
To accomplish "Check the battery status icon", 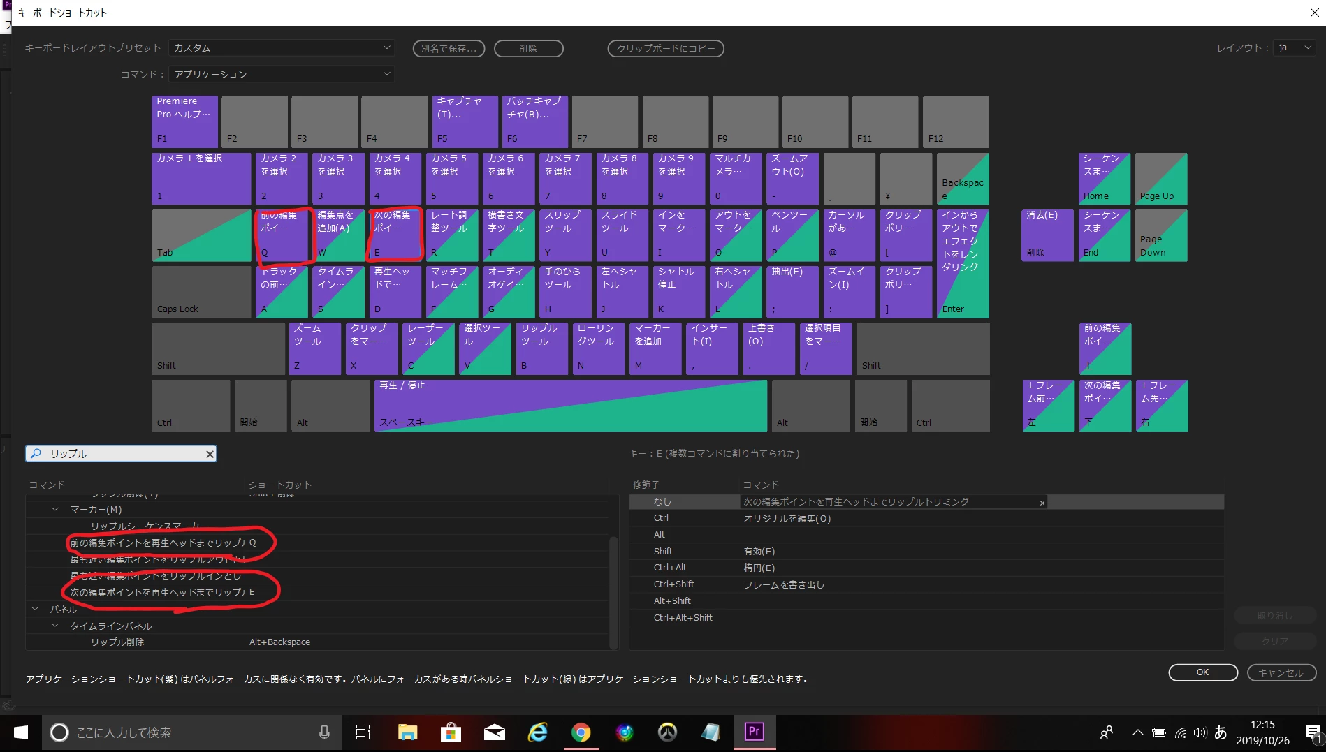I will click(x=1159, y=732).
